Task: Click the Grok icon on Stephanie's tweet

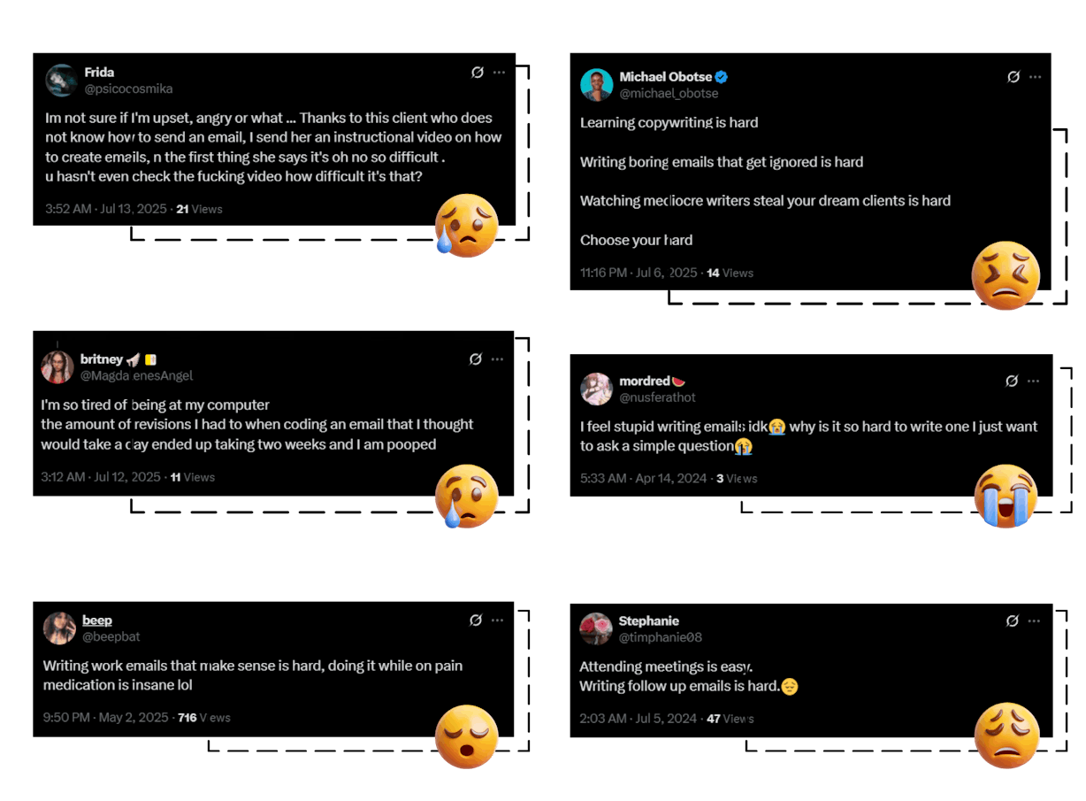Action: pos(1013,621)
